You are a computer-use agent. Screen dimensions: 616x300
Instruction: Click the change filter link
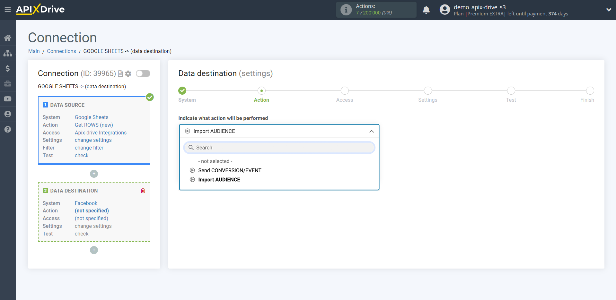coord(89,148)
